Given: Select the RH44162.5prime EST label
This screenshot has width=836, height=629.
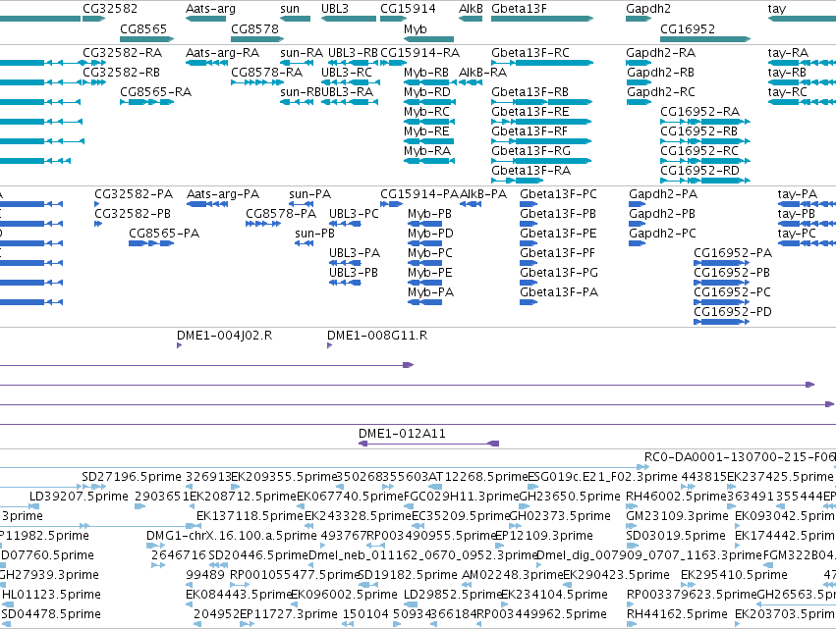Looking at the screenshot, I should [677, 613].
